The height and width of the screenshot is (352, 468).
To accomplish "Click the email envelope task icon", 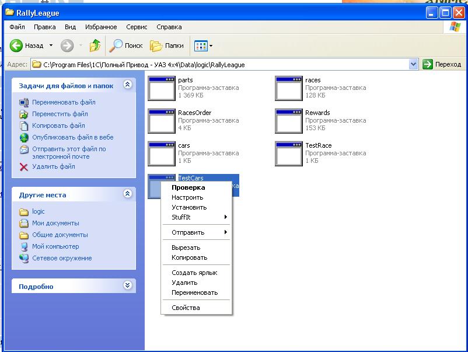I will (x=24, y=149).
